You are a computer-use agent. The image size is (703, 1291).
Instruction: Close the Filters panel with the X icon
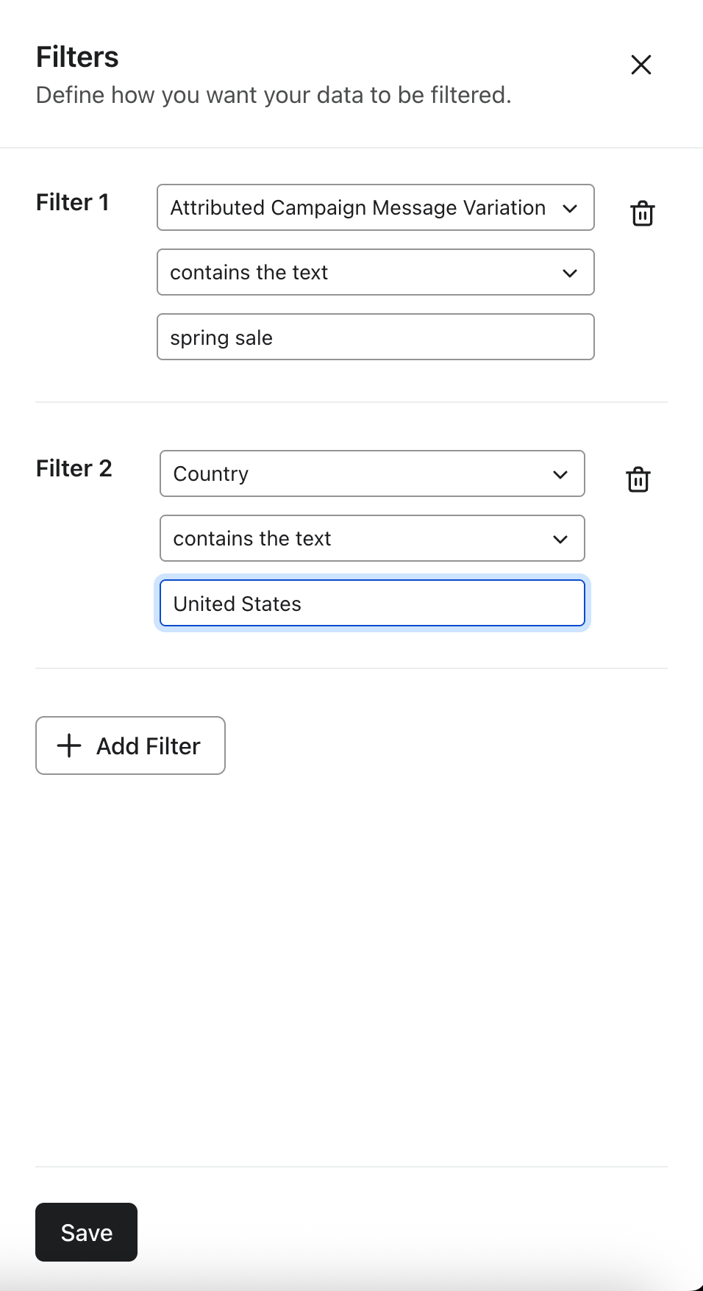pyautogui.click(x=641, y=65)
